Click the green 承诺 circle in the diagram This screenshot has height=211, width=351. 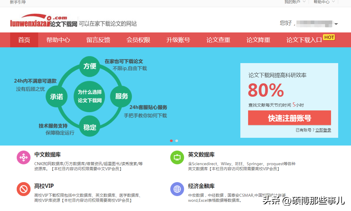(x=56, y=96)
